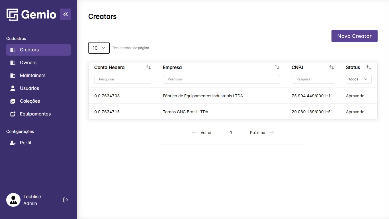Go to Maintainers section
Image resolution: width=389 pixels, height=219 pixels.
coord(32,76)
